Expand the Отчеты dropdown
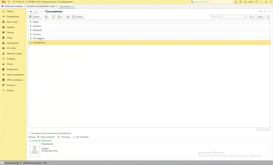 (x=78, y=16)
